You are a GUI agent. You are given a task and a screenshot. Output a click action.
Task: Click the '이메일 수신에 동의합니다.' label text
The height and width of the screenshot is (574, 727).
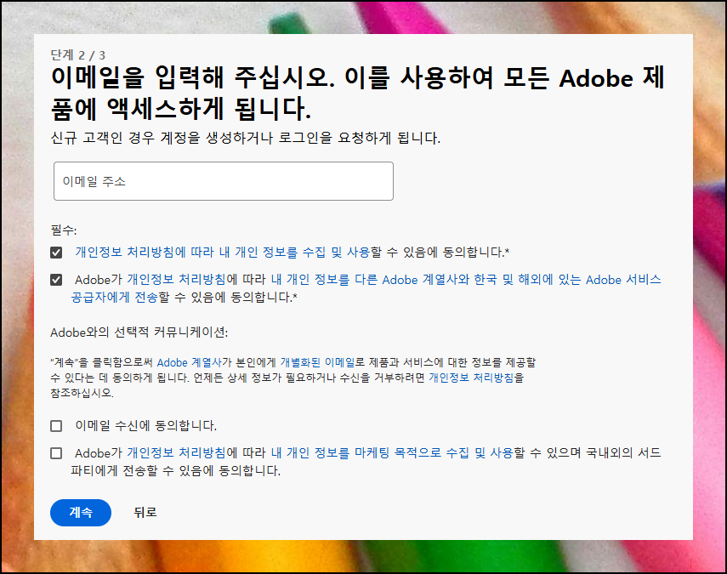coord(146,426)
